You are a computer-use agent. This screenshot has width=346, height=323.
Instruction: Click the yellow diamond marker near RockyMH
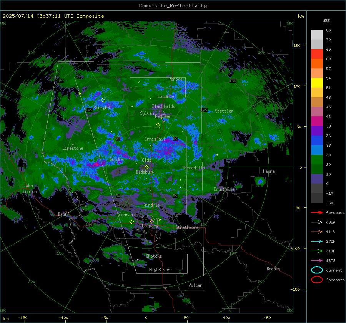point(103,100)
